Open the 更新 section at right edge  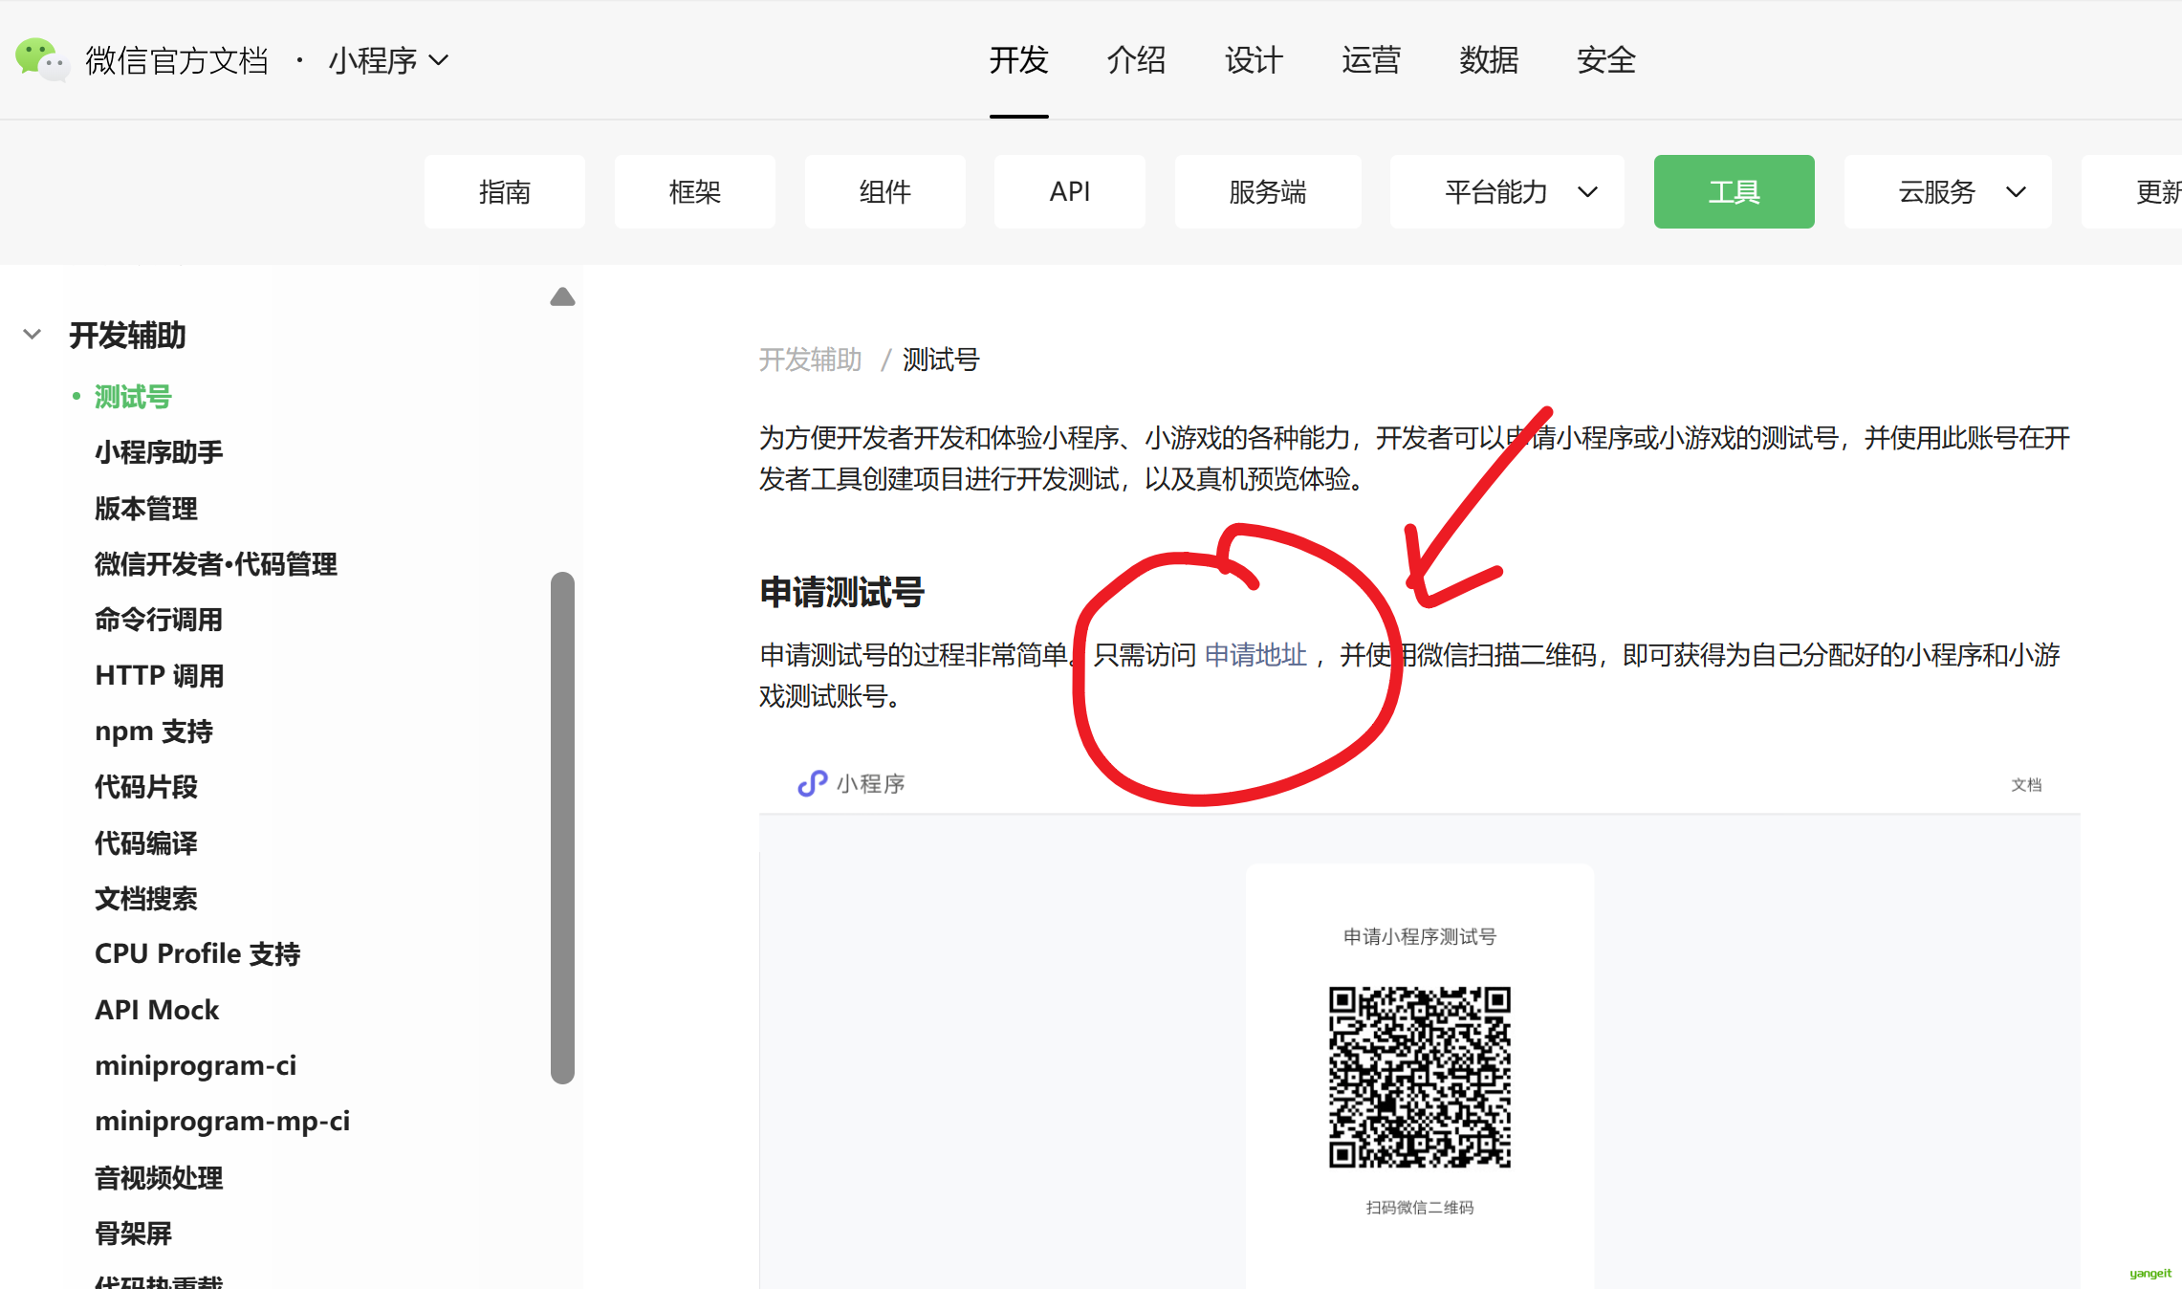[x=2133, y=191]
